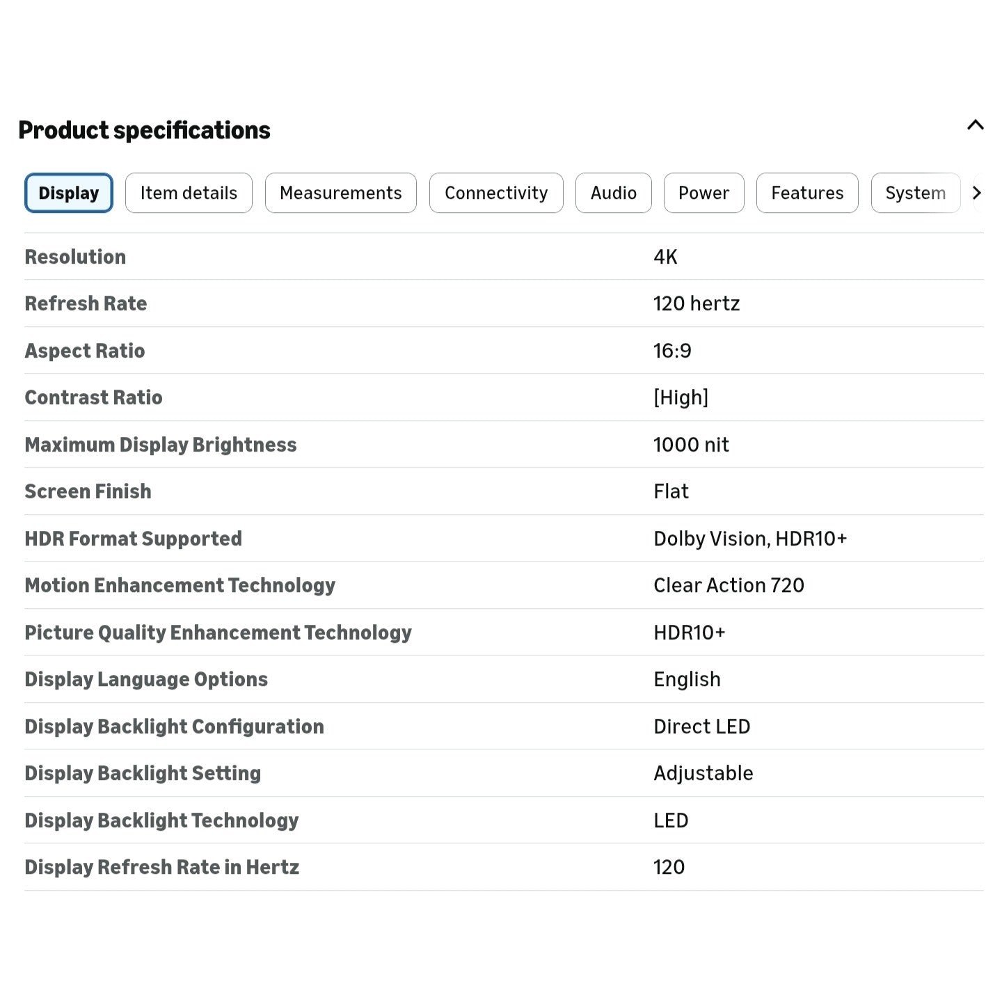Select the Display tab
1002x1002 pixels.
(x=69, y=193)
